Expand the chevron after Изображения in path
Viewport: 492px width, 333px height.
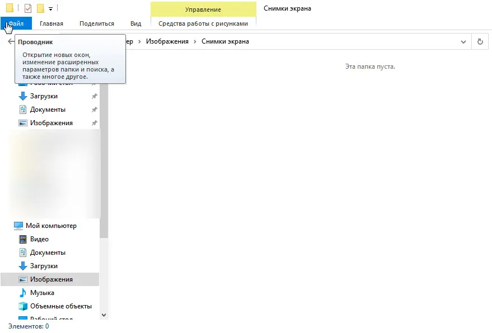195,42
